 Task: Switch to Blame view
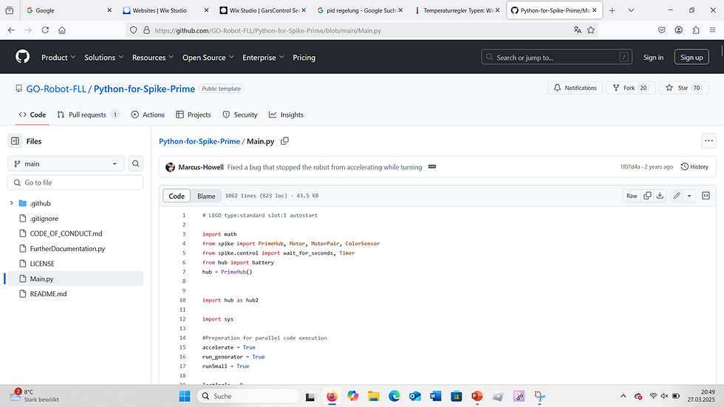(x=206, y=196)
